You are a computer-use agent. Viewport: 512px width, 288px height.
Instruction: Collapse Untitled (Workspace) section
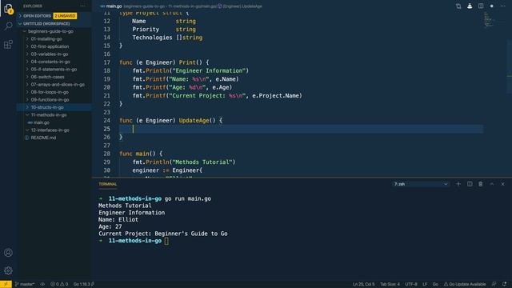tap(54, 23)
